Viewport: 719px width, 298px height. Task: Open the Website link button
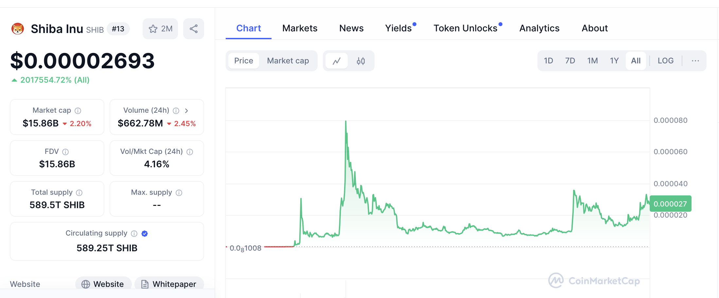[103, 284]
